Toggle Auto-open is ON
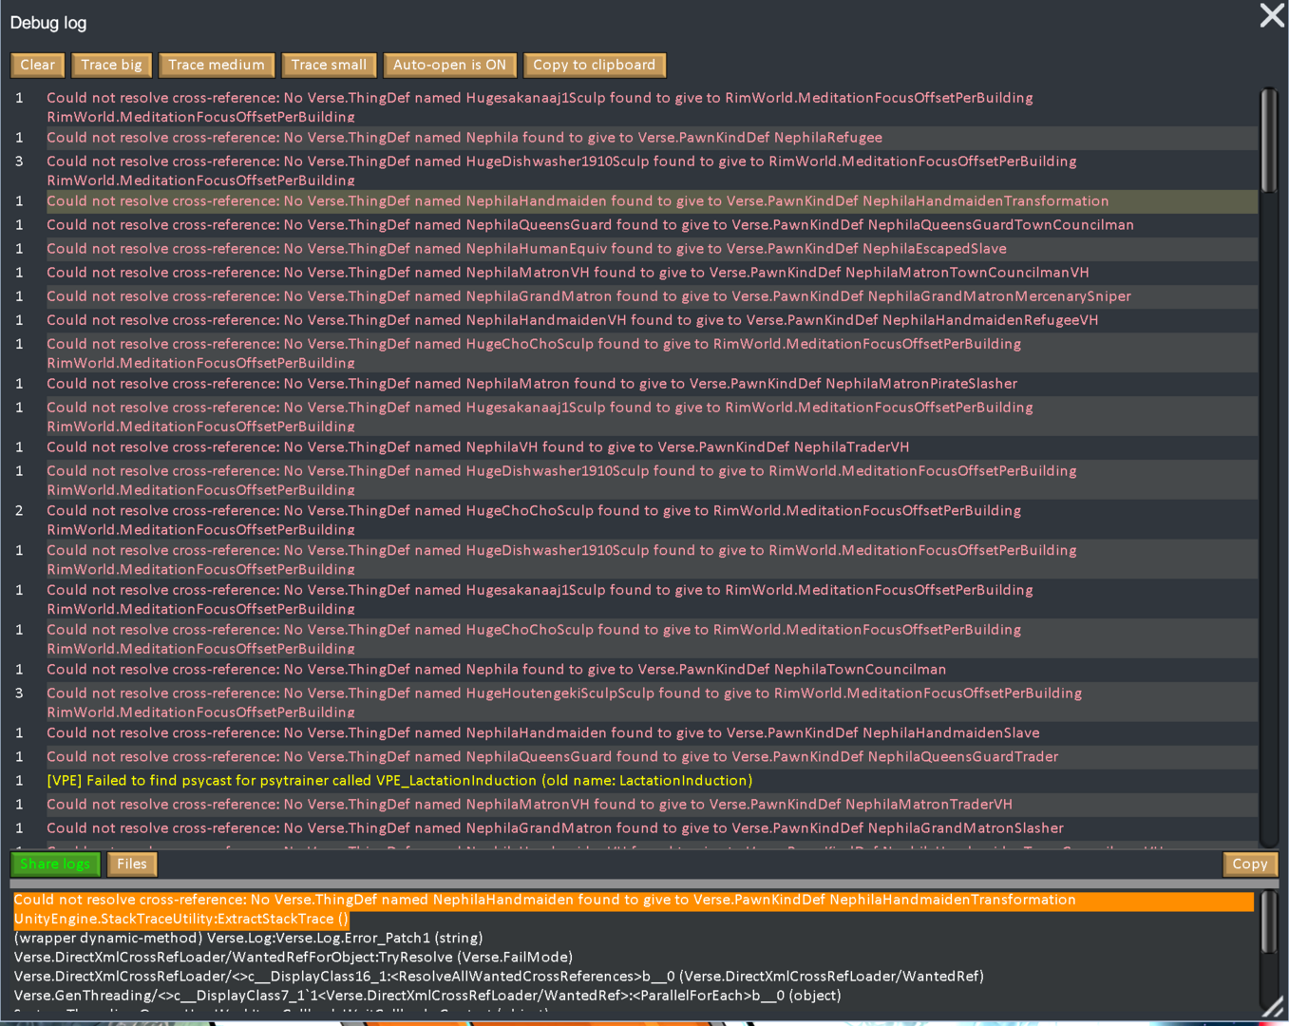Viewport: 1289px width, 1026px height. pos(449,65)
